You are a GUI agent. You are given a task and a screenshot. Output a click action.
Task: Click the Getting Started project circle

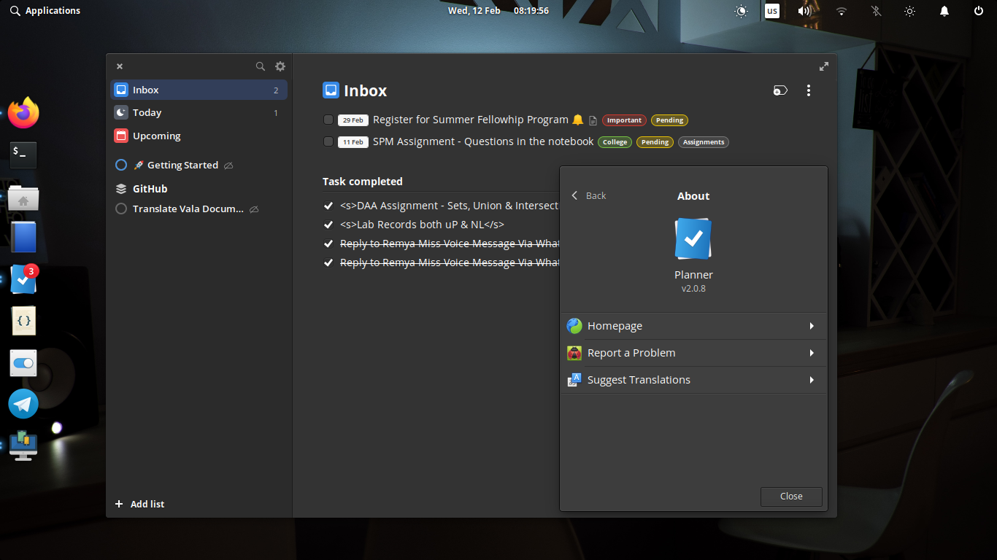121,165
